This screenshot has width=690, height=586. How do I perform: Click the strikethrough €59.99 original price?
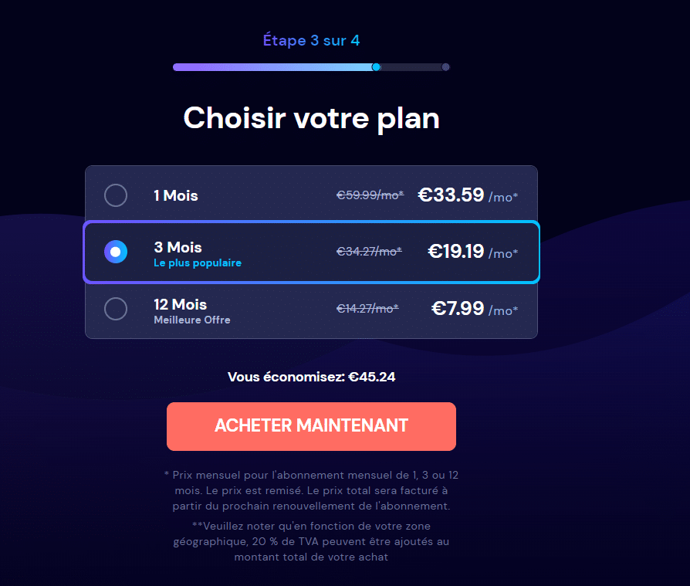(370, 195)
